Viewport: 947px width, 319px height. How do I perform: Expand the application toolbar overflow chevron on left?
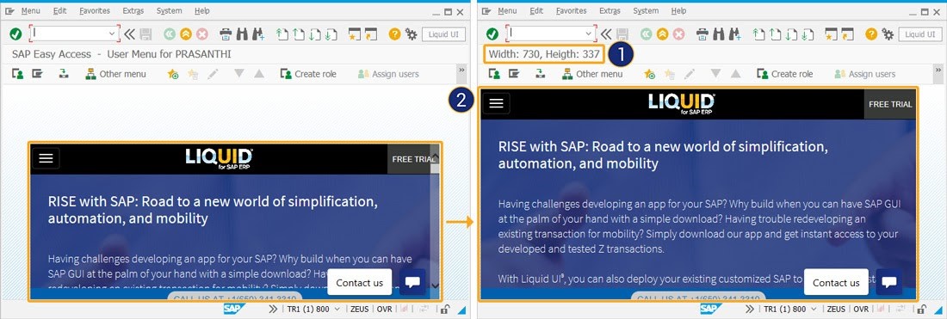(461, 71)
